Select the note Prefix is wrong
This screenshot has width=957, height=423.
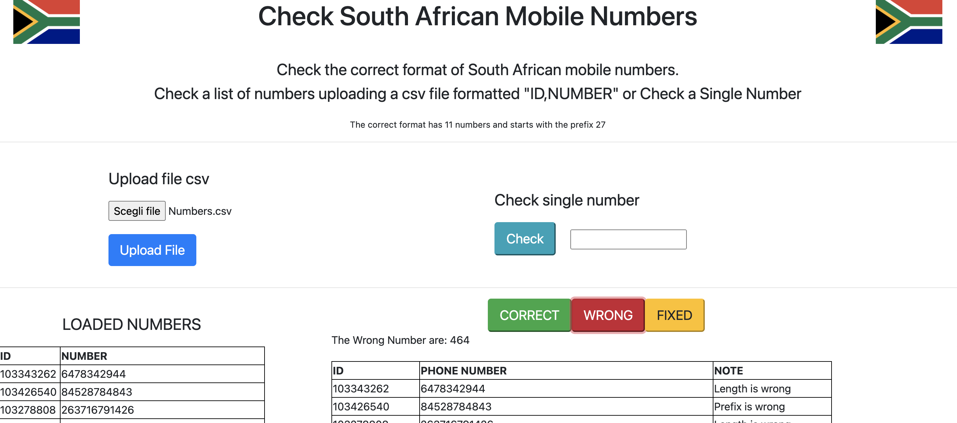point(749,406)
